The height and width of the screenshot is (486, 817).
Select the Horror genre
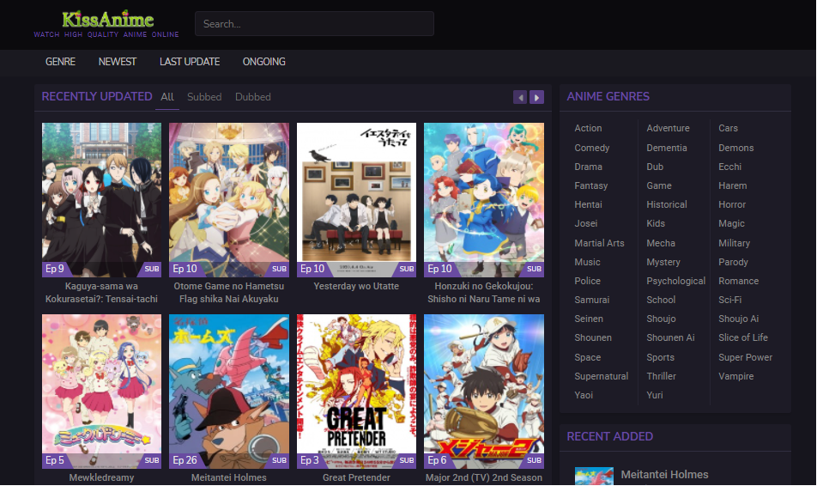(x=732, y=205)
